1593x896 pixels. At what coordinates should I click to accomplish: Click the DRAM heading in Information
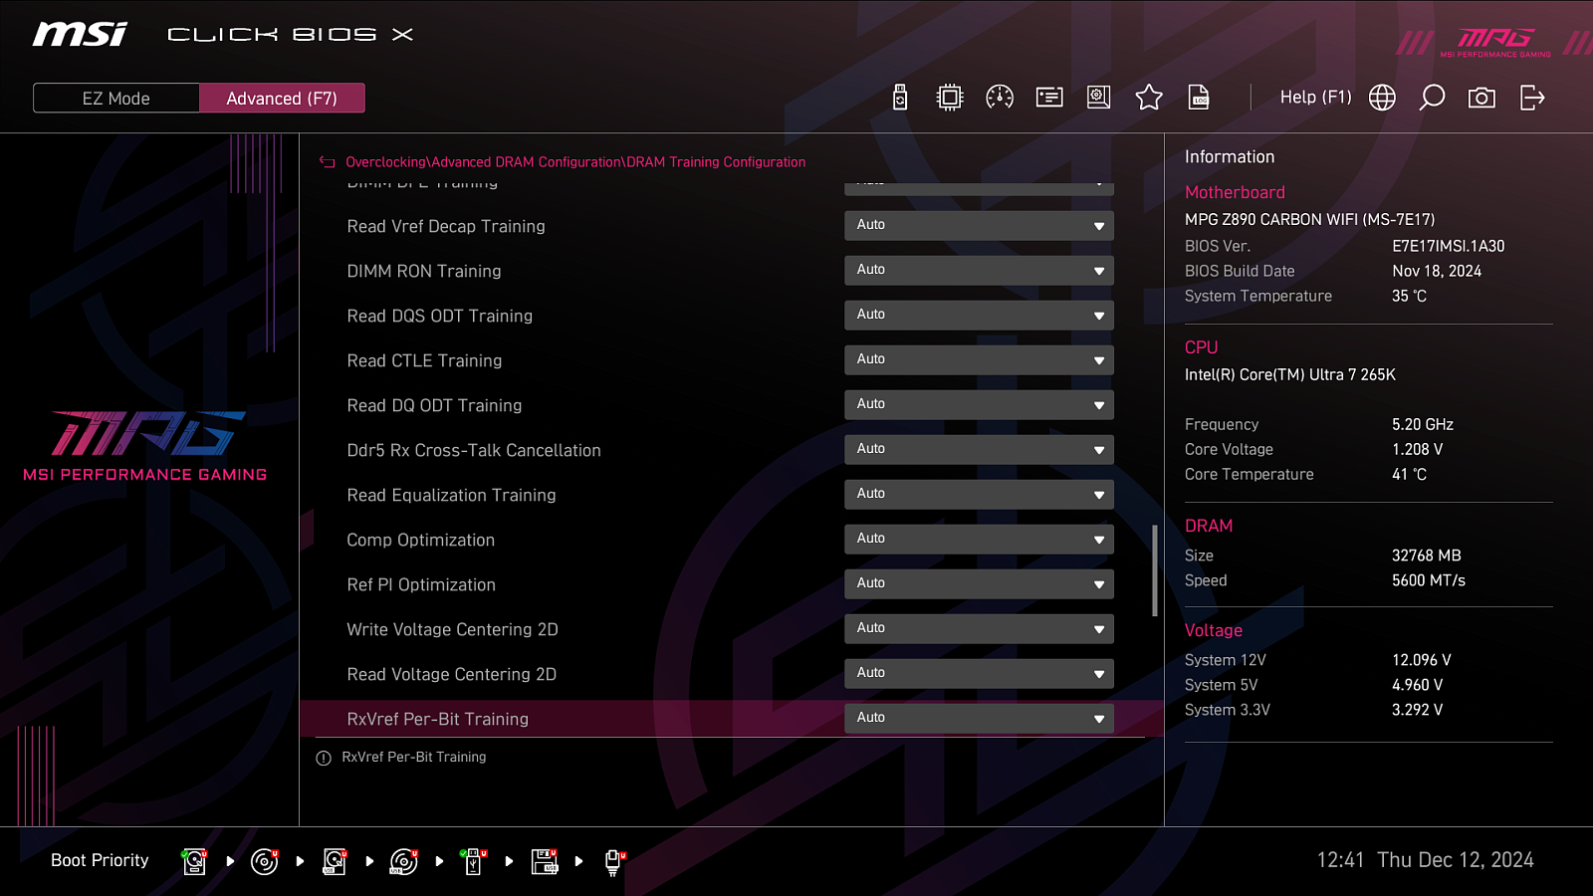[x=1209, y=526]
